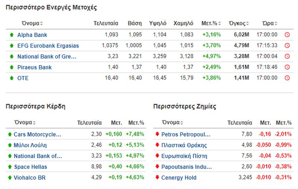Click the clock icon beside EFG Eurobank Ergasias
This screenshot has width=298, height=189.
click(x=287, y=45)
